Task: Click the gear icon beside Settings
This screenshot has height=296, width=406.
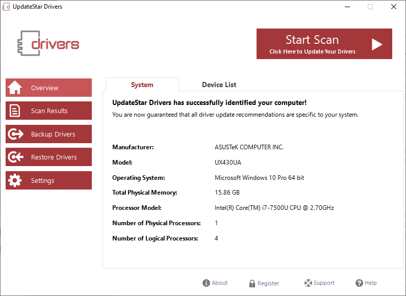Action: (x=15, y=180)
